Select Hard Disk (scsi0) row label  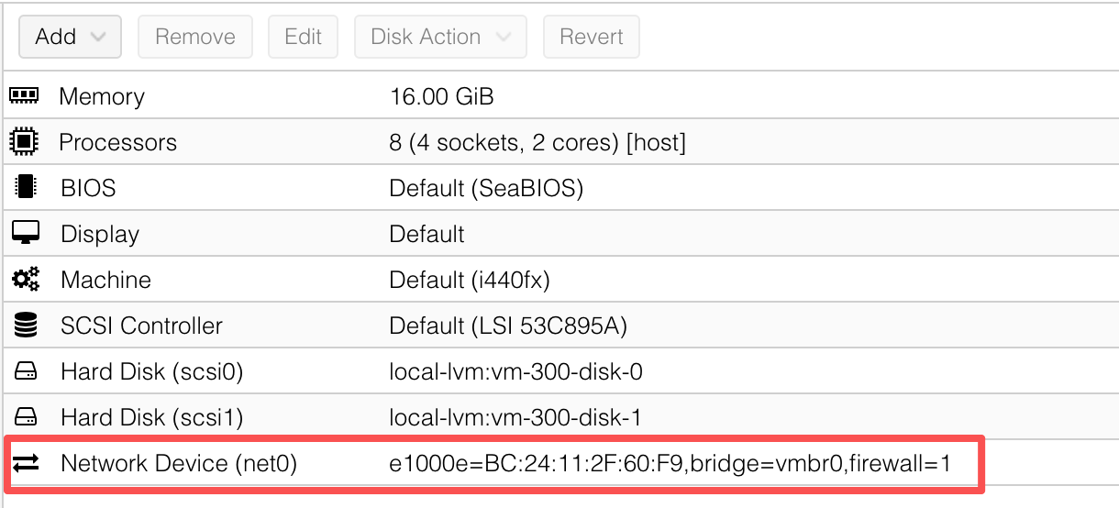tap(151, 371)
